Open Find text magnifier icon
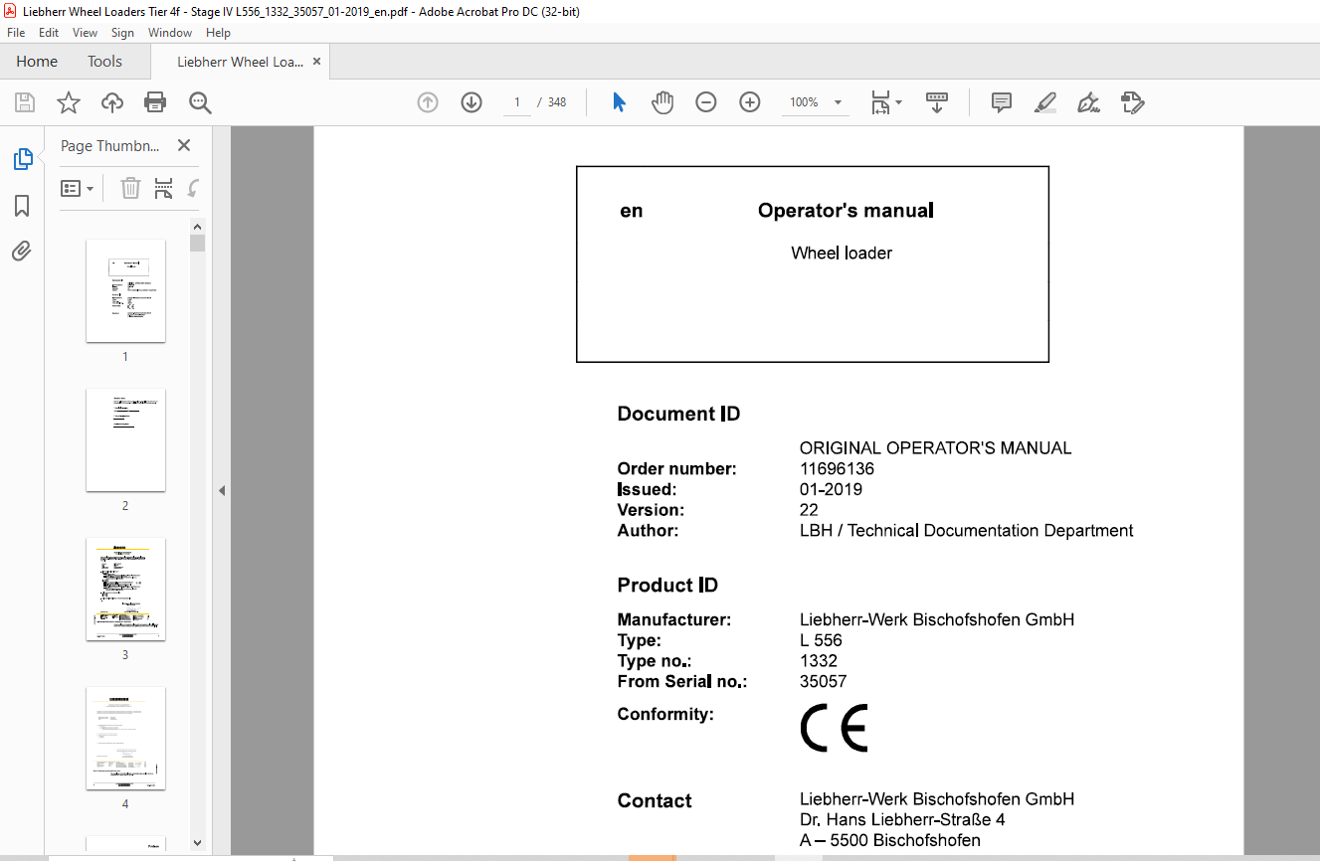Screen dimensions: 1320x861 click(x=200, y=102)
